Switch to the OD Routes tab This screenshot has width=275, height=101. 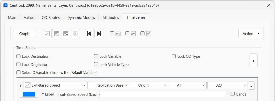tap(51, 18)
